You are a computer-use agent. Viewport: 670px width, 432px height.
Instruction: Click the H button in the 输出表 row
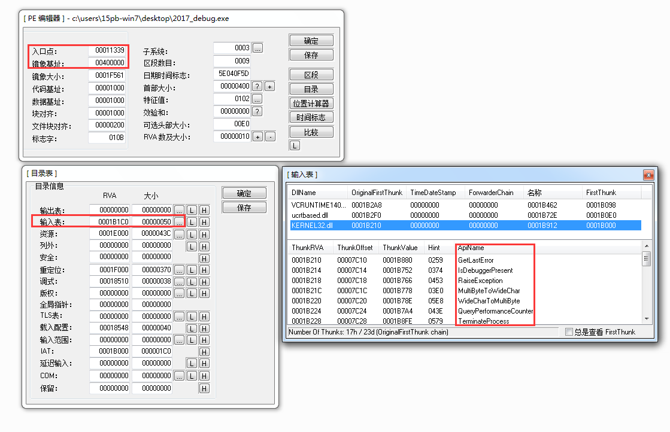pyautogui.click(x=204, y=210)
